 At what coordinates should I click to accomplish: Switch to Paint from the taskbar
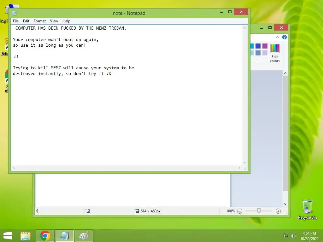84,236
